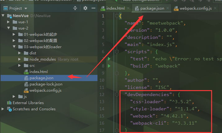Click the "webpack" build script value
The height and width of the screenshot is (133, 222).
point(168,66)
